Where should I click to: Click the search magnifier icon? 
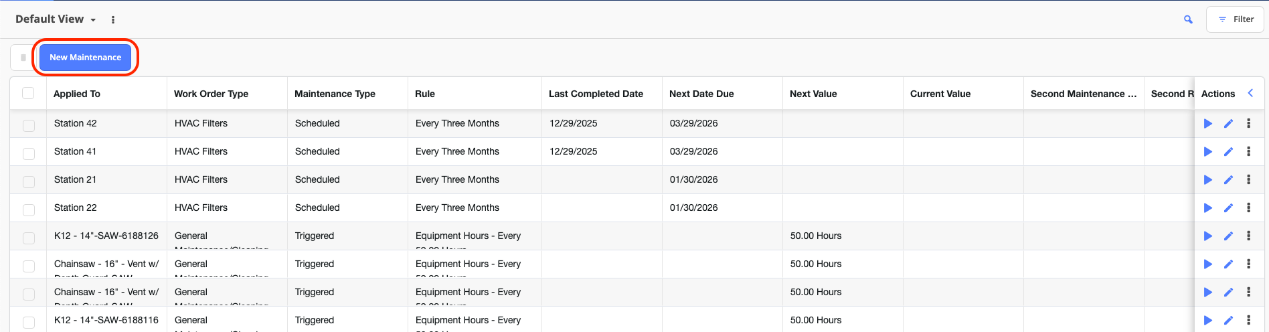coord(1188,19)
